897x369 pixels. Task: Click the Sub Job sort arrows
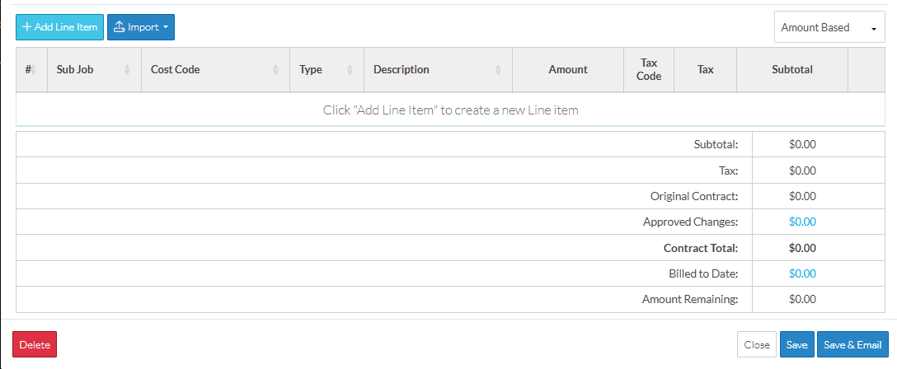127,70
